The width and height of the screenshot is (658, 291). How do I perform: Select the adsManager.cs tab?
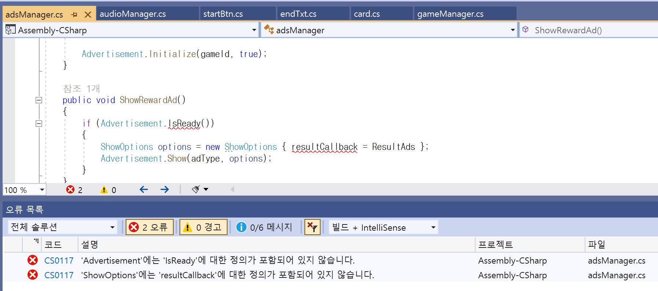34,15
